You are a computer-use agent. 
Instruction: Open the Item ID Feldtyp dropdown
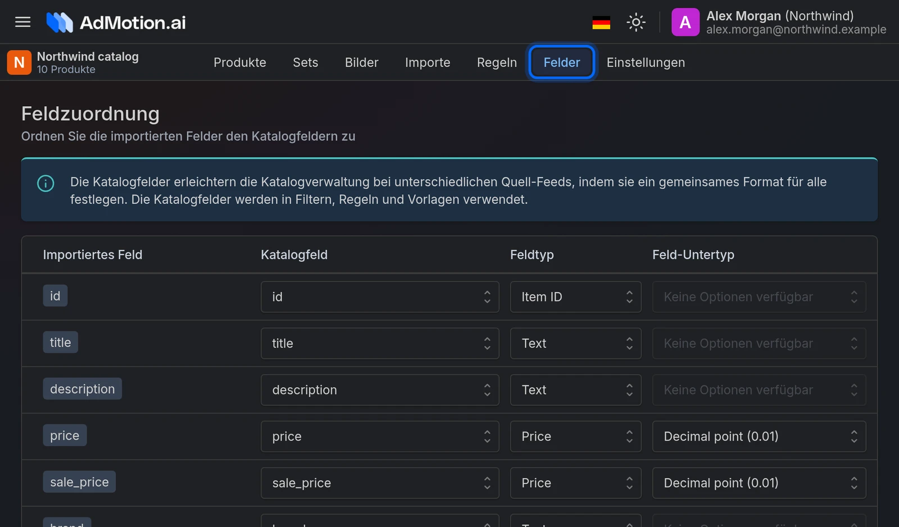(x=575, y=297)
